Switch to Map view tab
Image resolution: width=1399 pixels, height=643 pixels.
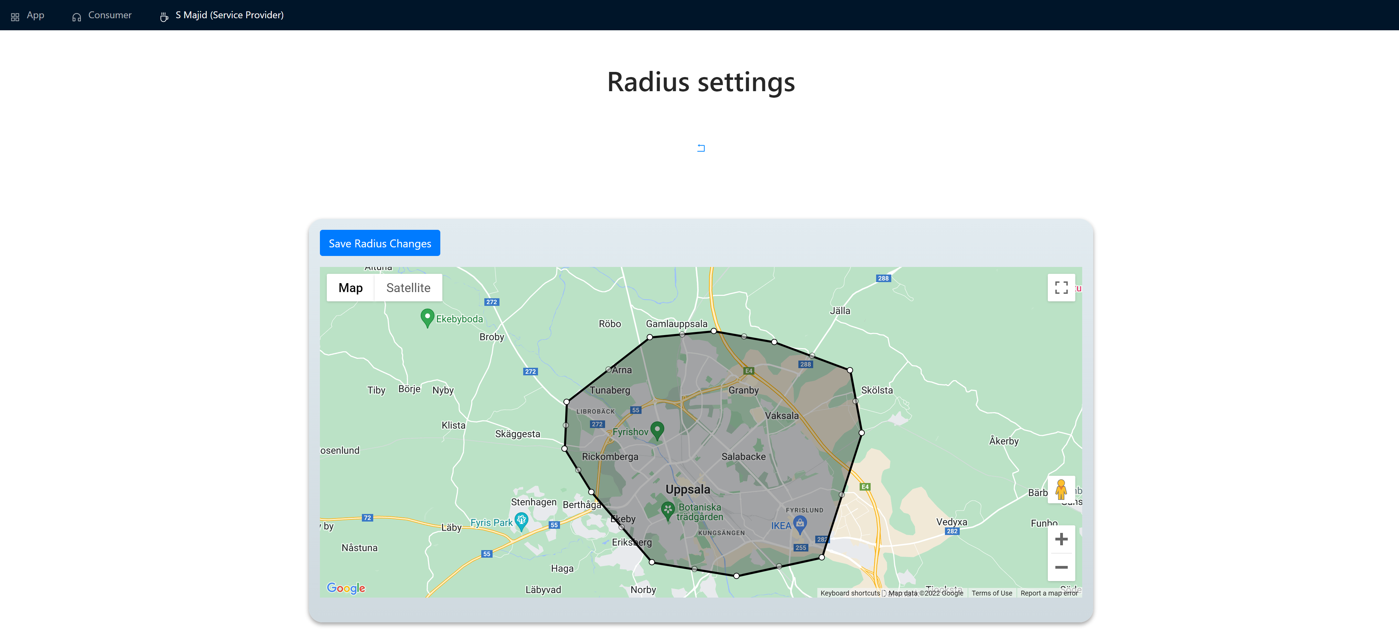click(351, 288)
